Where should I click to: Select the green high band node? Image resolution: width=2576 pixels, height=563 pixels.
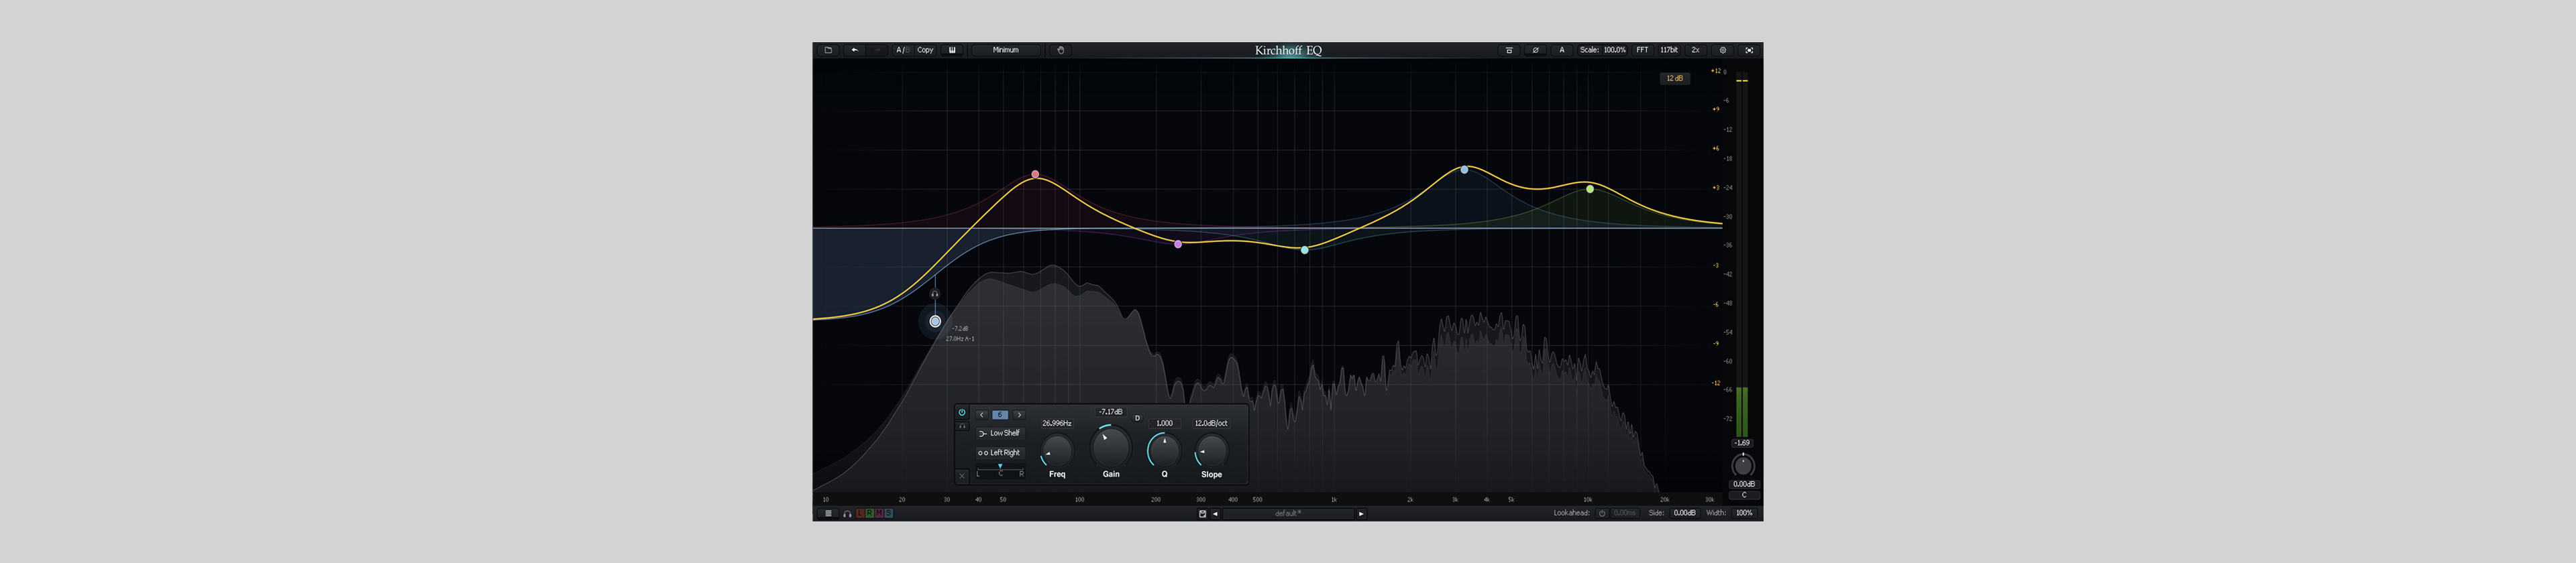(x=1590, y=188)
